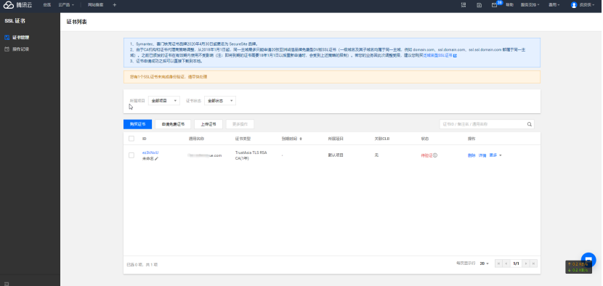Image resolution: width=603 pixels, height=286 pixels.
Task: Open the user account avatar menu
Action: 583,5
